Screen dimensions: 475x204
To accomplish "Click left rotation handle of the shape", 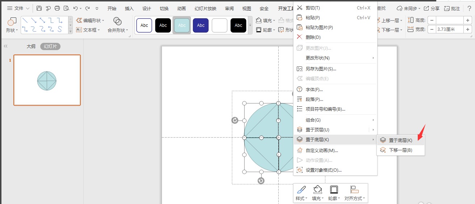I will click(x=234, y=121).
